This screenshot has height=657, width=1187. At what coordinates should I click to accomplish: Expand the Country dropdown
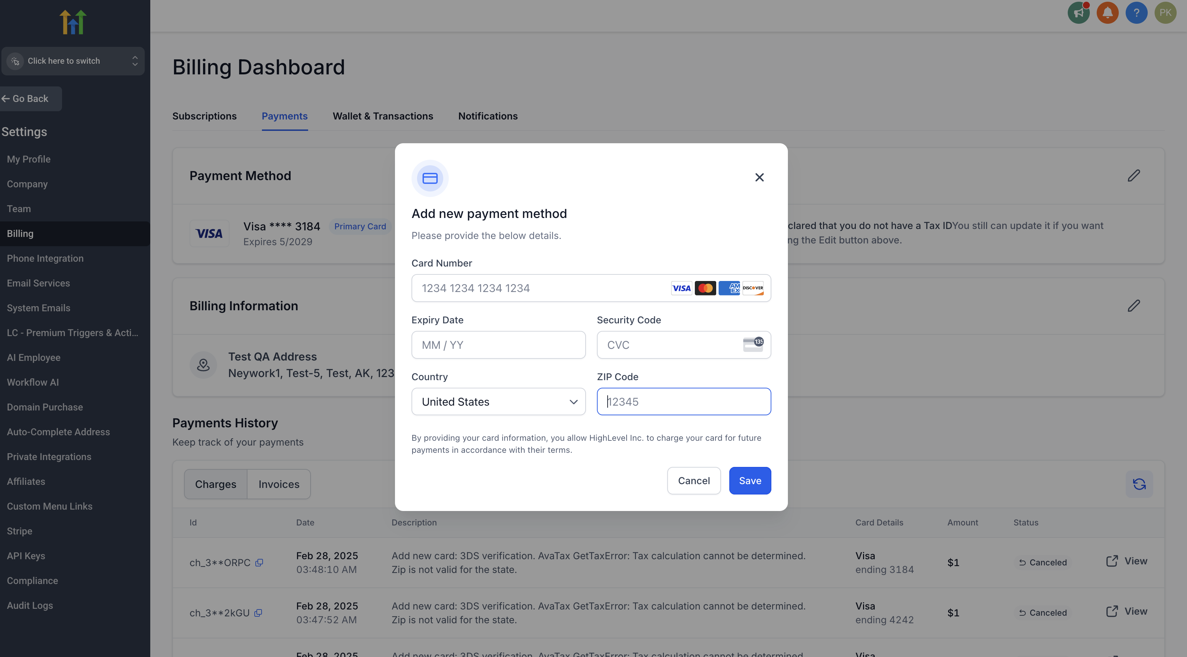click(x=498, y=401)
